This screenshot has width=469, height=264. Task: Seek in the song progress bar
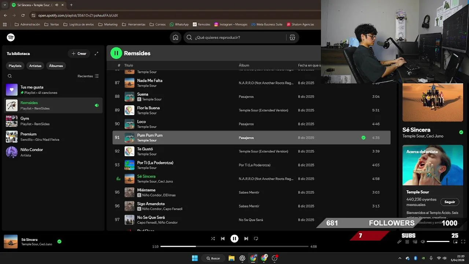(234, 246)
